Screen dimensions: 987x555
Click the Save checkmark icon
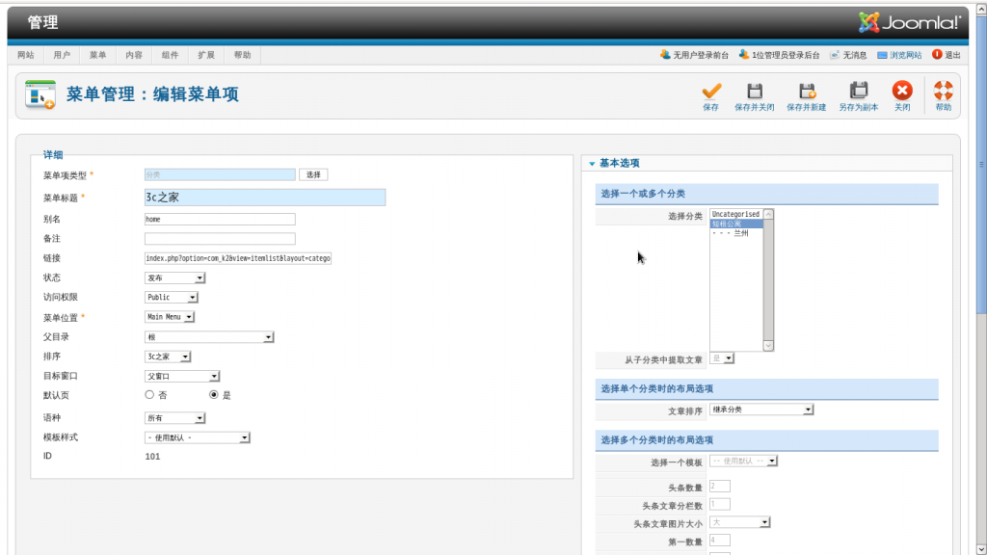tap(711, 92)
